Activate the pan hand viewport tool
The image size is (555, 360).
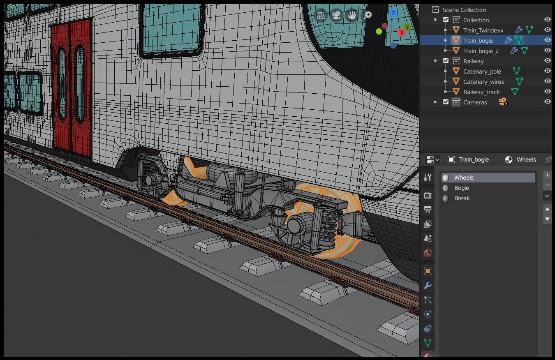[x=352, y=16]
